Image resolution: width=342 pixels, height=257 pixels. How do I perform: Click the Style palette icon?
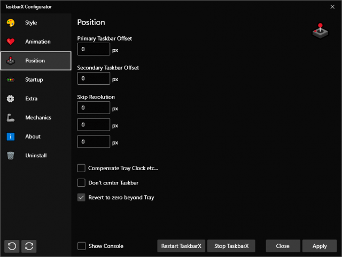[x=10, y=23]
